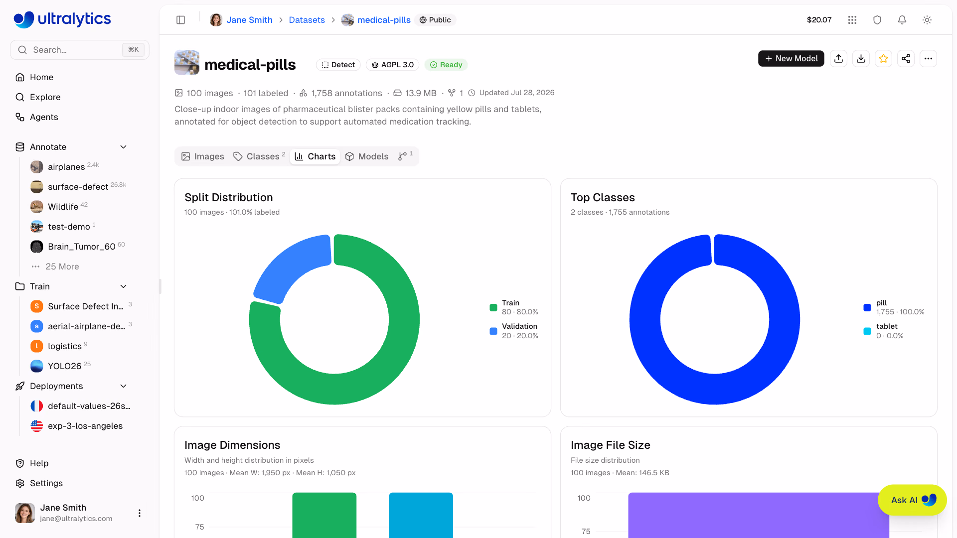957x538 pixels.
Task: Collapse the Deployments section
Action: [x=124, y=386]
